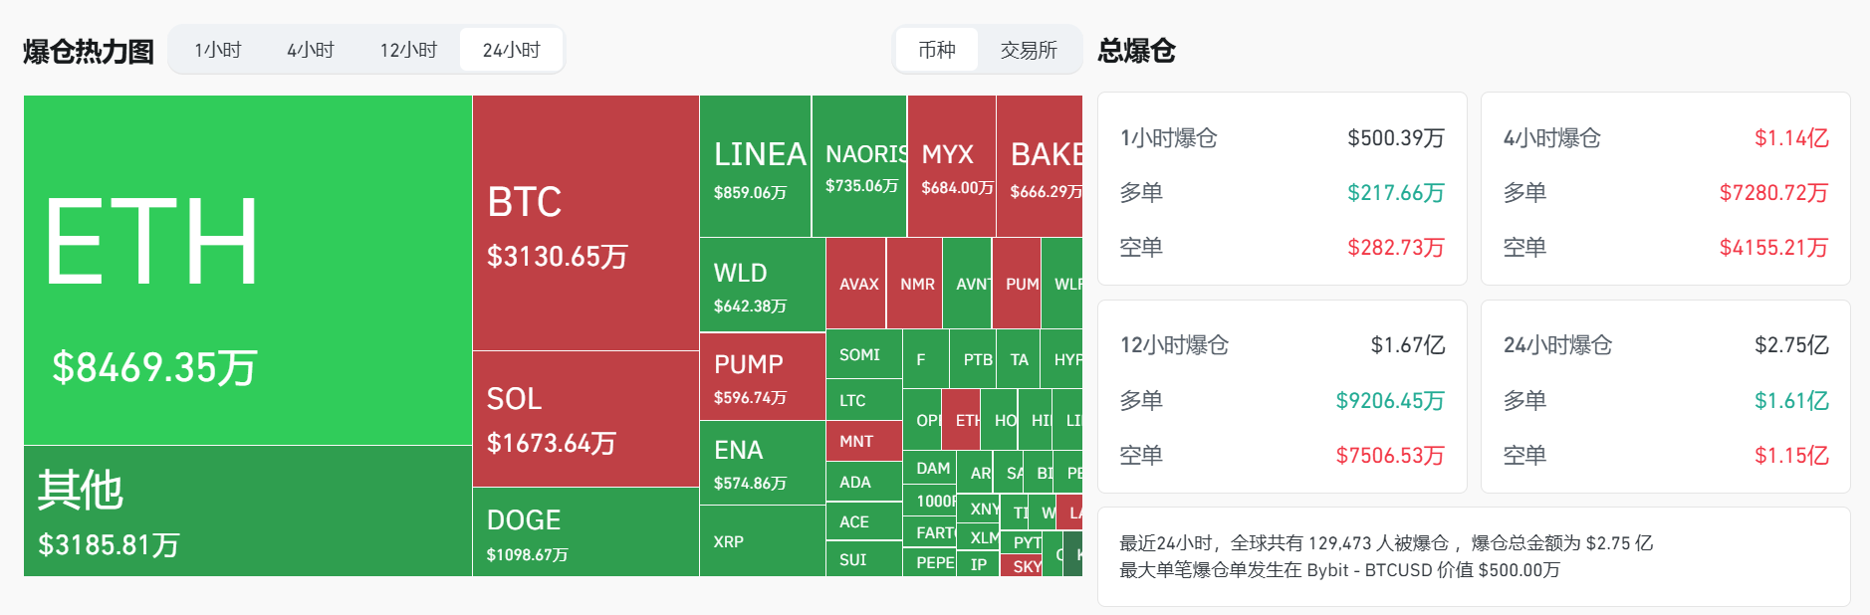This screenshot has width=1870, height=615.
Task: Click the XRP heatmap tile
Action: click(x=762, y=541)
